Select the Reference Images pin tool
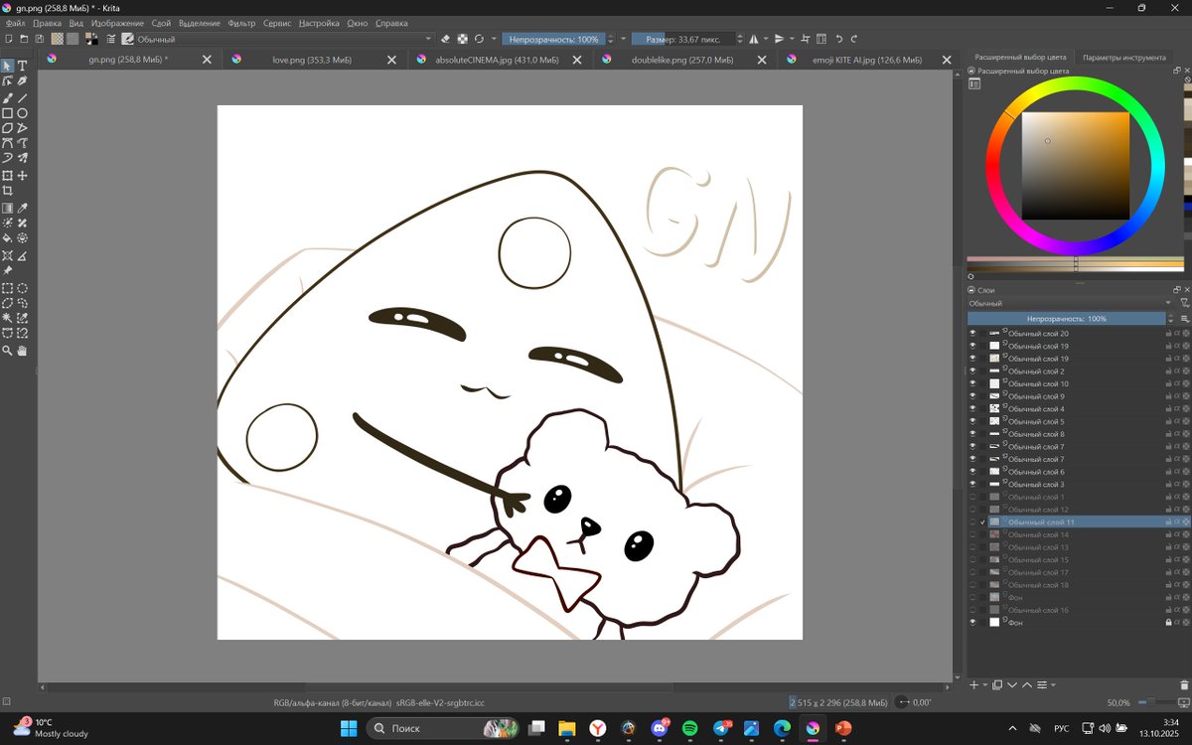1192x745 pixels. point(7,270)
